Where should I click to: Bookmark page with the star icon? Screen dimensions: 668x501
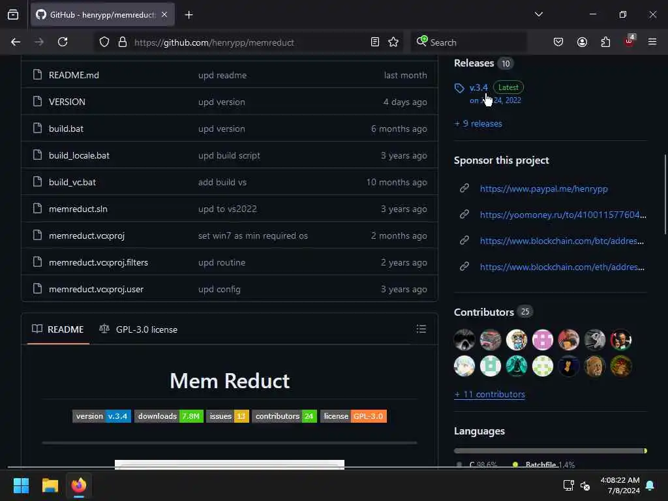coord(393,42)
